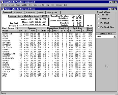Select the RUSSELL driver row
The height and width of the screenshot is (95, 118).
tap(47, 67)
